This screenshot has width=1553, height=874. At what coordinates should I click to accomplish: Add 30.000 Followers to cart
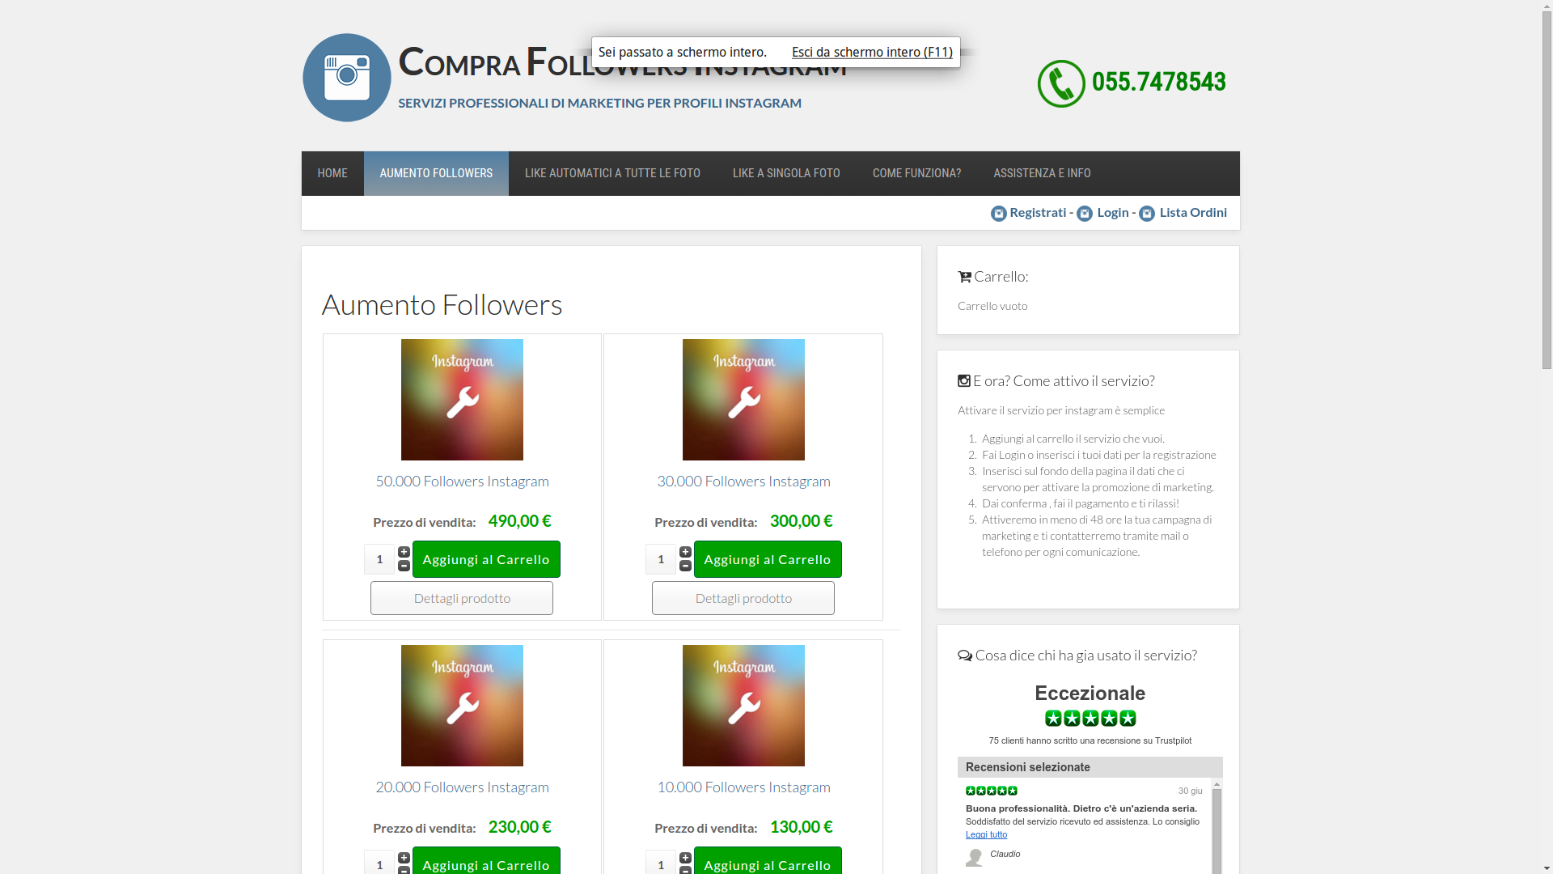click(x=768, y=559)
